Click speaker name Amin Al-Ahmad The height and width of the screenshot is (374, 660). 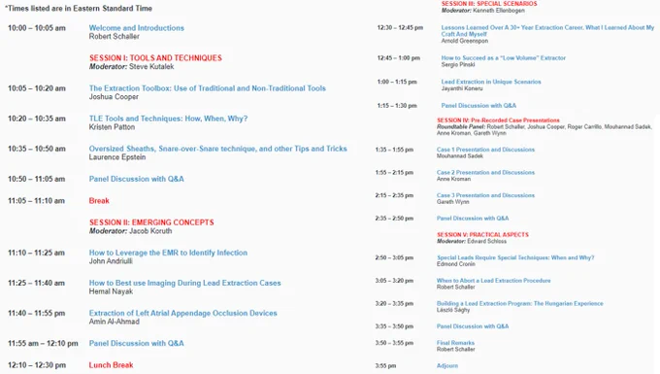click(115, 322)
